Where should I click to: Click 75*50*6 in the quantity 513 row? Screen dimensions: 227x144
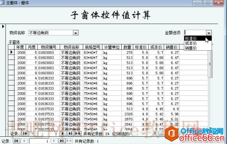coord(92,109)
